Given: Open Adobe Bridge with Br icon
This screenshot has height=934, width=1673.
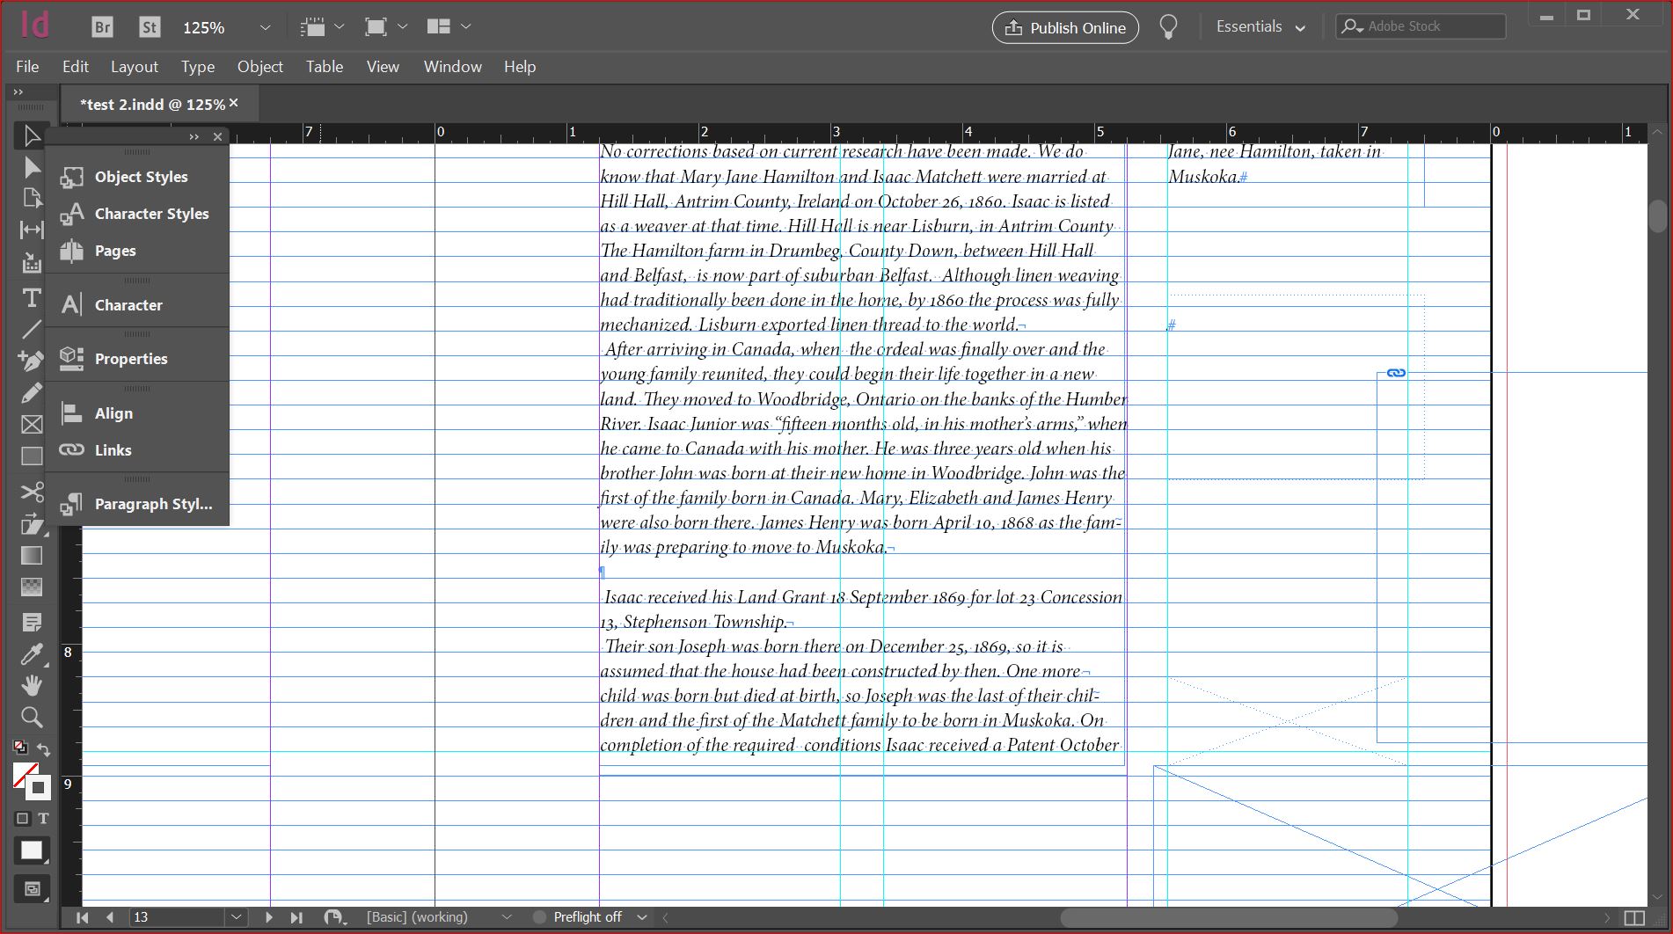Looking at the screenshot, I should [x=102, y=27].
